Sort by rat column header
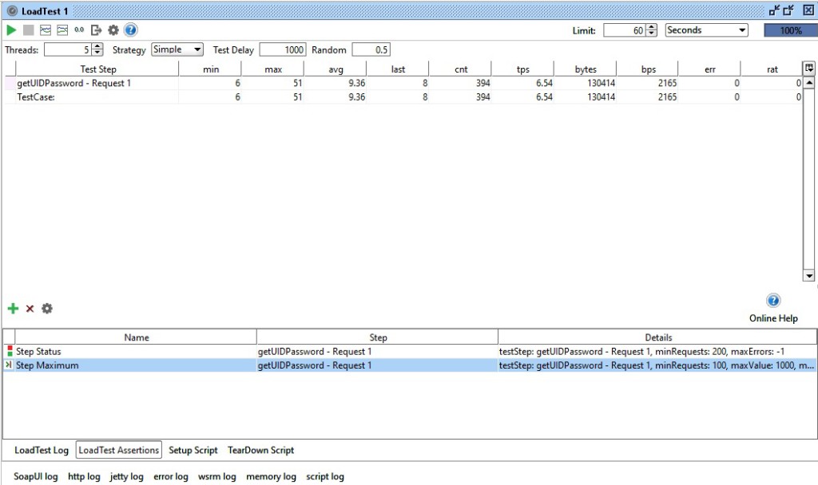 pyautogui.click(x=772, y=69)
